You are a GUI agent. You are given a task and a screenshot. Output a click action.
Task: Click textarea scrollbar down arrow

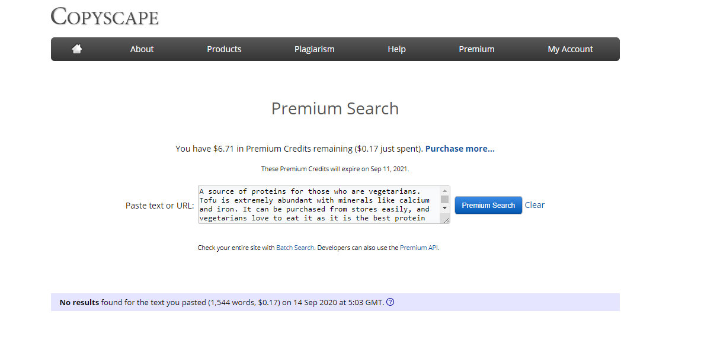[445, 209]
